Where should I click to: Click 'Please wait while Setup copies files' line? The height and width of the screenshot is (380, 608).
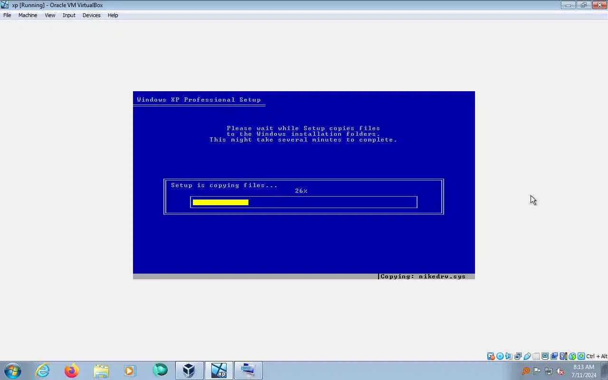tap(304, 128)
